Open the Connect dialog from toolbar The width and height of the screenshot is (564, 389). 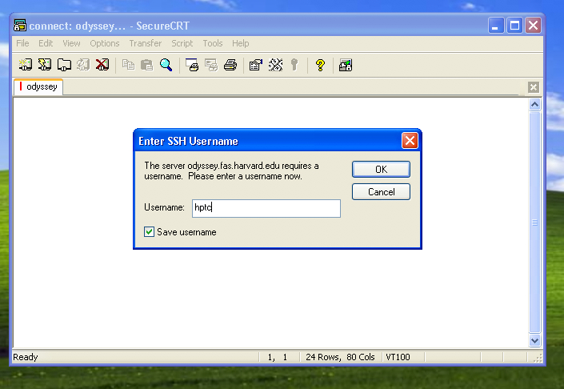coord(26,65)
